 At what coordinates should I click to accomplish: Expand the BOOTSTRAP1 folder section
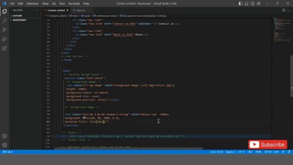pyautogui.click(x=18, y=20)
